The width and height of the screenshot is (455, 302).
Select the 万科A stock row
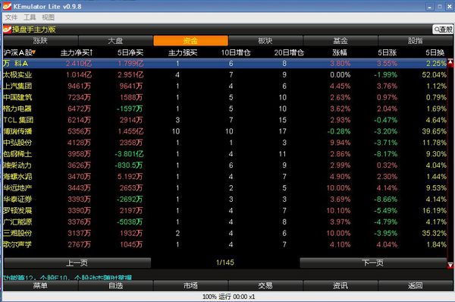[225, 63]
